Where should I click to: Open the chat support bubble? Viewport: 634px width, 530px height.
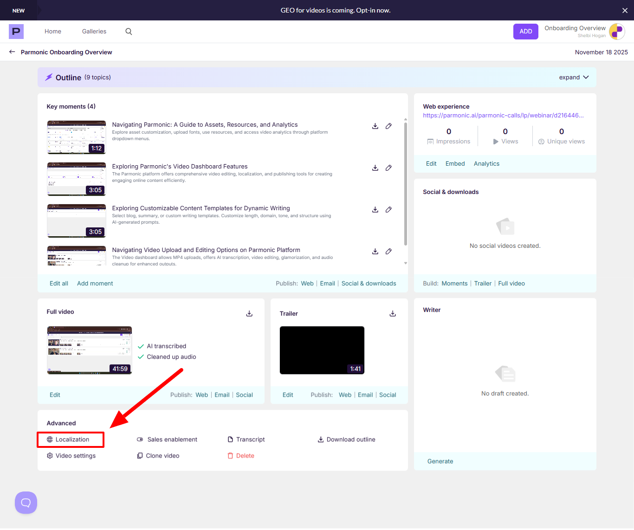pos(26,503)
